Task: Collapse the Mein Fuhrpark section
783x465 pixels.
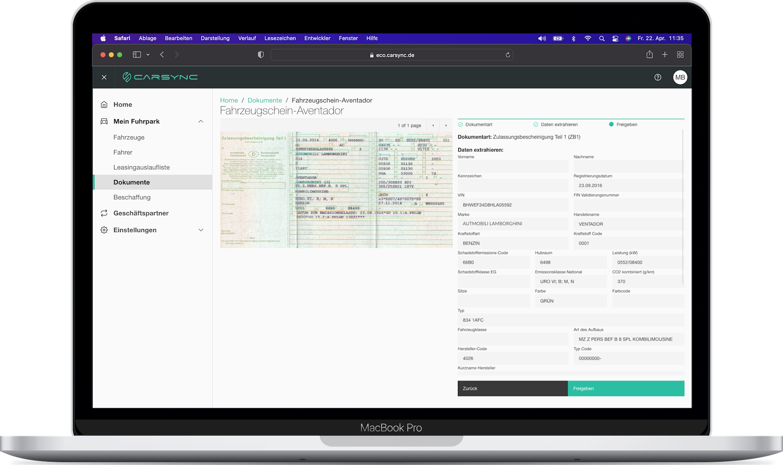Action: [x=201, y=121]
